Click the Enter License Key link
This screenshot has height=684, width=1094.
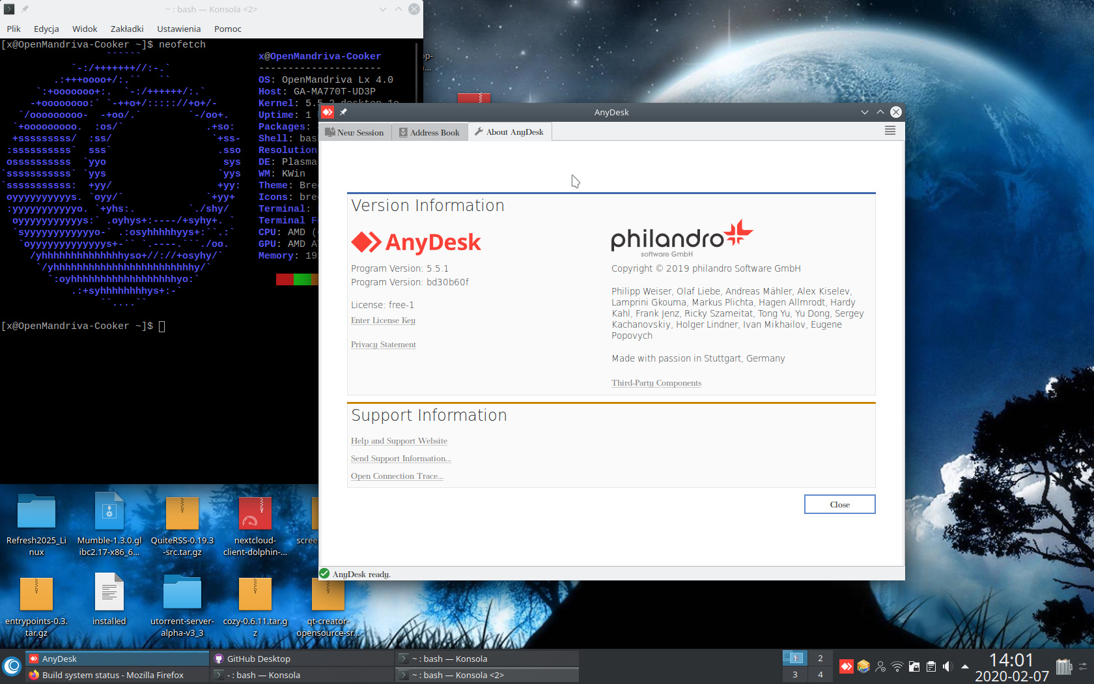[383, 321]
